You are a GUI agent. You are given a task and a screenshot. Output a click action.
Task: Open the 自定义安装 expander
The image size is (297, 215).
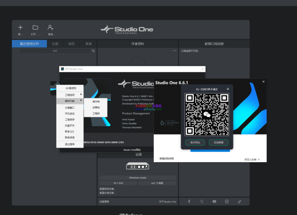coord(252,159)
